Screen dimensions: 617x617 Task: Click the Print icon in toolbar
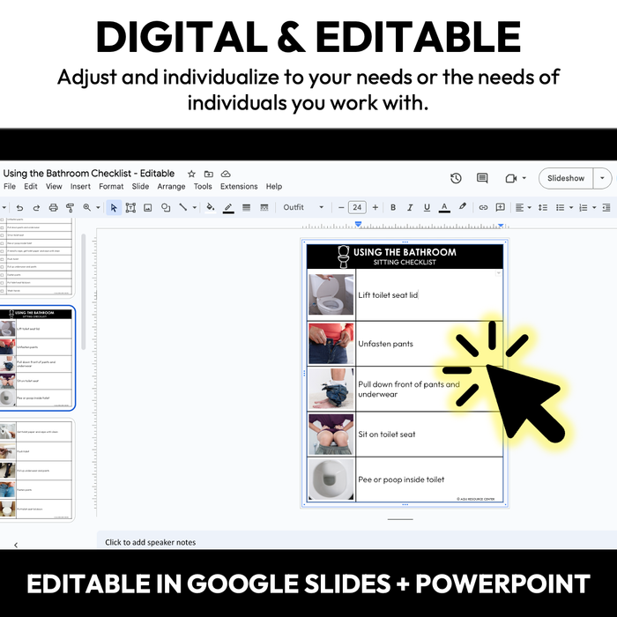click(x=53, y=208)
